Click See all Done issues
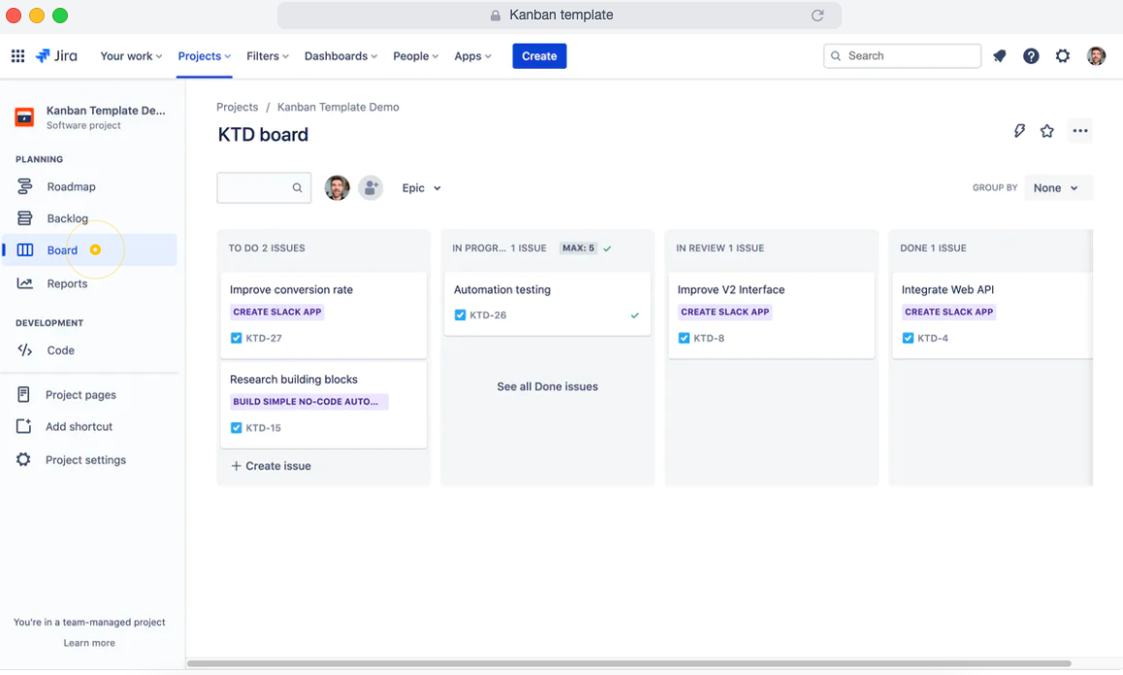Screen dimensions: 1123x675 pyautogui.click(x=547, y=386)
